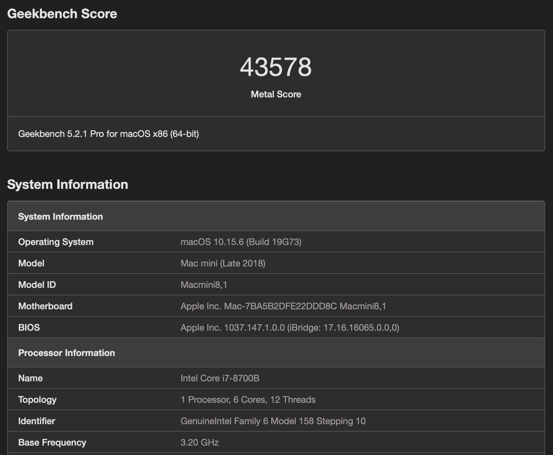Click the Model row label
Image resolution: width=553 pixels, height=455 pixels.
pyautogui.click(x=31, y=263)
